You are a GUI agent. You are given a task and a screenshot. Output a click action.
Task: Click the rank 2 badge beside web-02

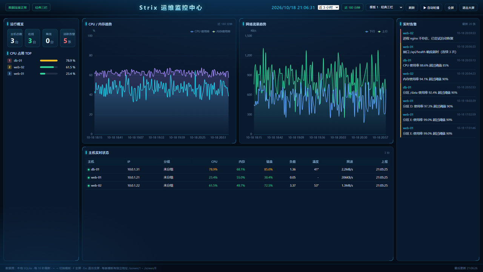point(9,67)
